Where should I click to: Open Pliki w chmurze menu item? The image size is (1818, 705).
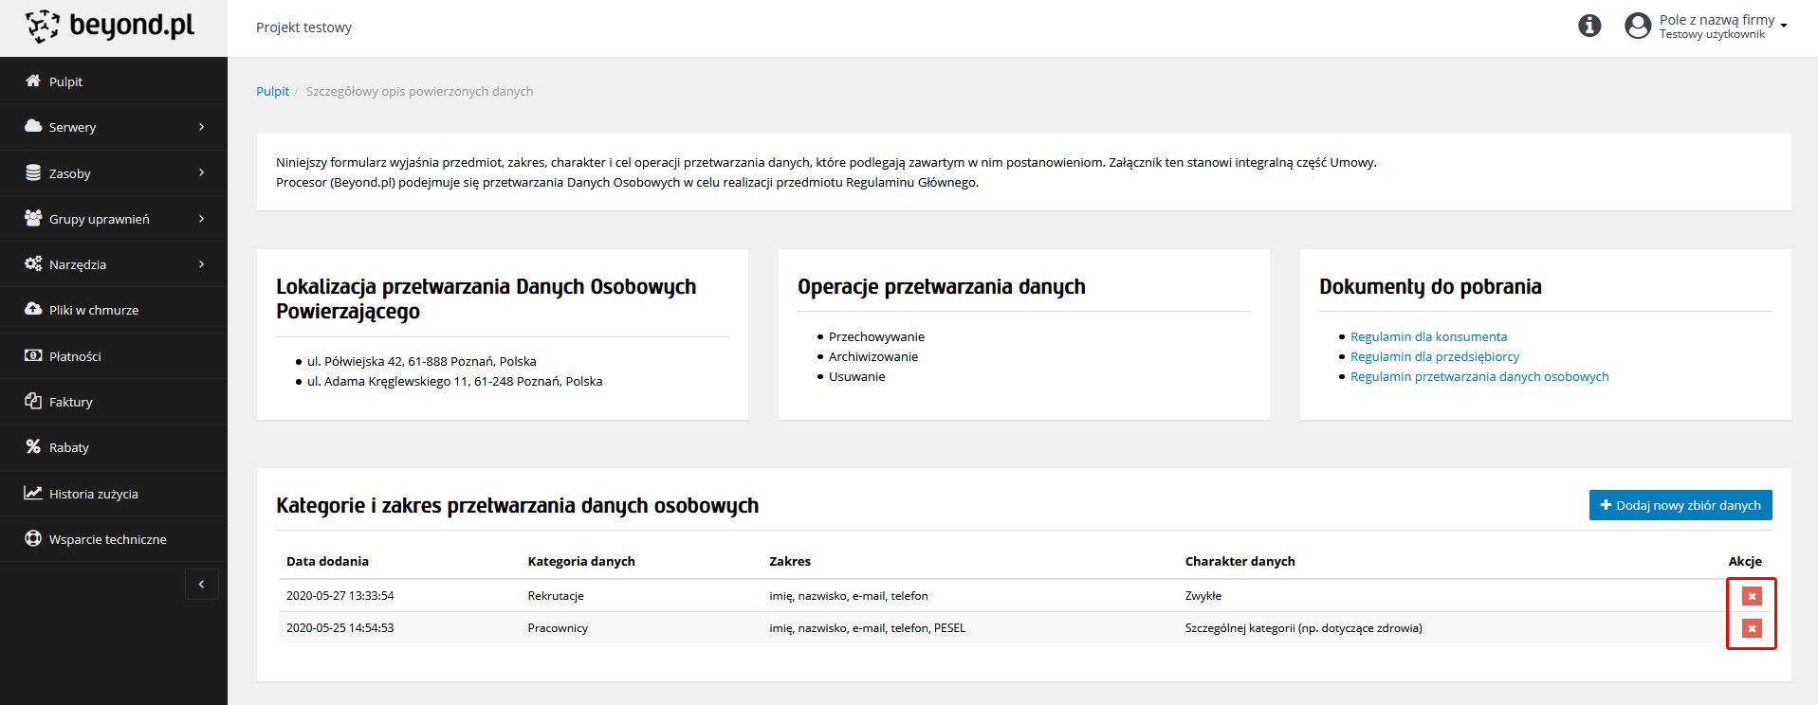pos(114,310)
